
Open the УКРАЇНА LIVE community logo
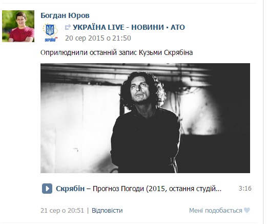50,33
